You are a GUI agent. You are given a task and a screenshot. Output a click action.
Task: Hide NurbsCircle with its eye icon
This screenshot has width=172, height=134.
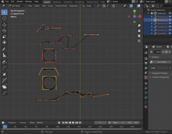tap(170, 27)
